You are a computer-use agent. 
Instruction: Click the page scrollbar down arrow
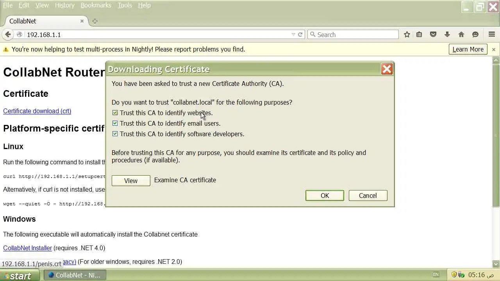coord(496,264)
